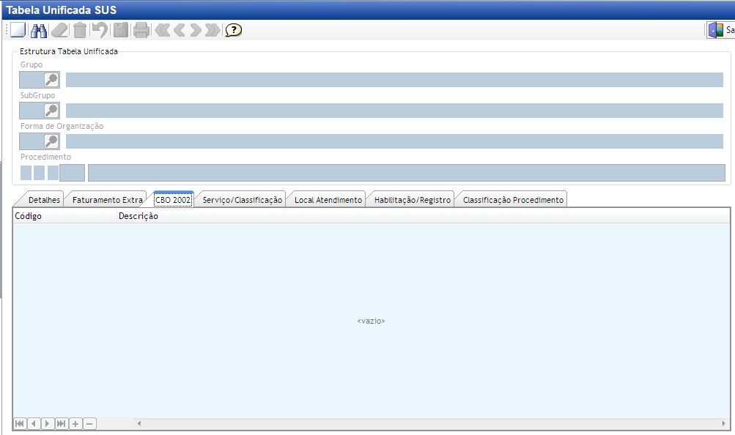This screenshot has height=435, width=735.
Task: Click the Procedimento description field
Action: (x=407, y=173)
